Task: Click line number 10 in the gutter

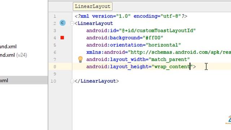Action: (x=53, y=81)
